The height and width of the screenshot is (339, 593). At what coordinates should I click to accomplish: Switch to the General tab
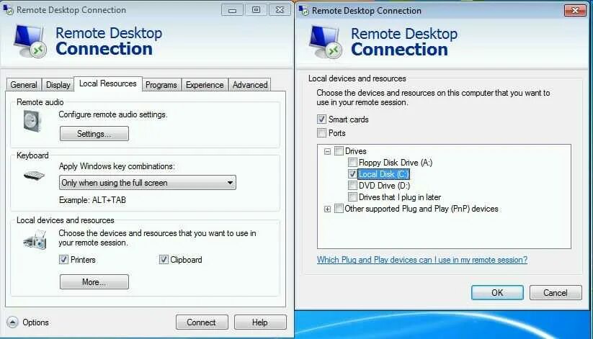pyautogui.click(x=24, y=85)
